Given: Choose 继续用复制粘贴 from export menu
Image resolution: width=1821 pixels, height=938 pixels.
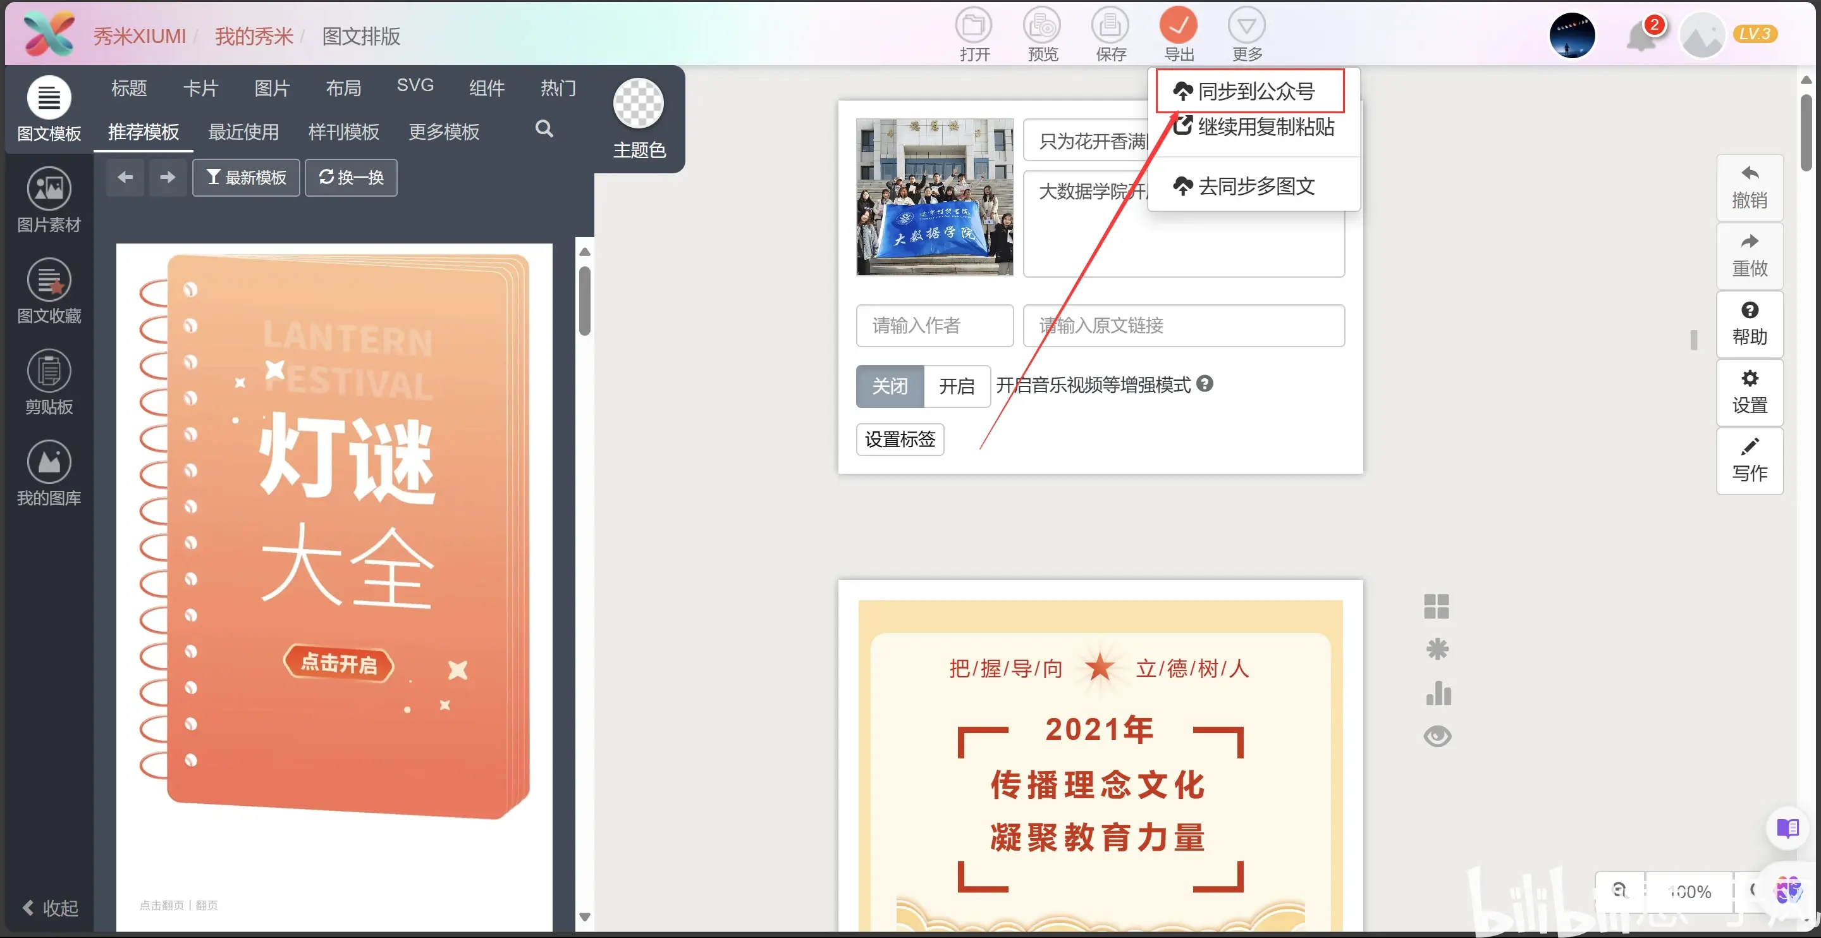Looking at the screenshot, I should click(x=1253, y=127).
